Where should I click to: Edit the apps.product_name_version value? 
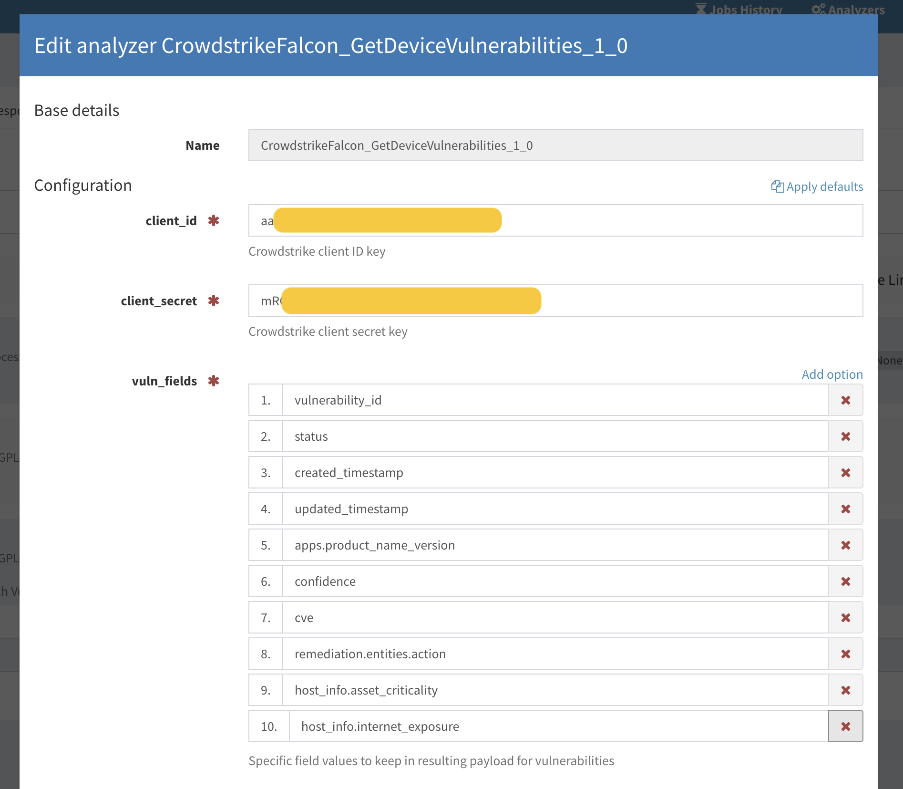click(555, 545)
